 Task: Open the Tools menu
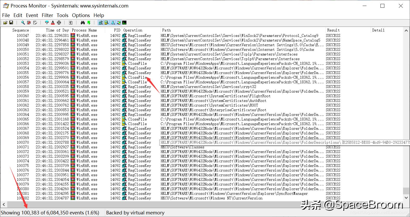coord(62,15)
